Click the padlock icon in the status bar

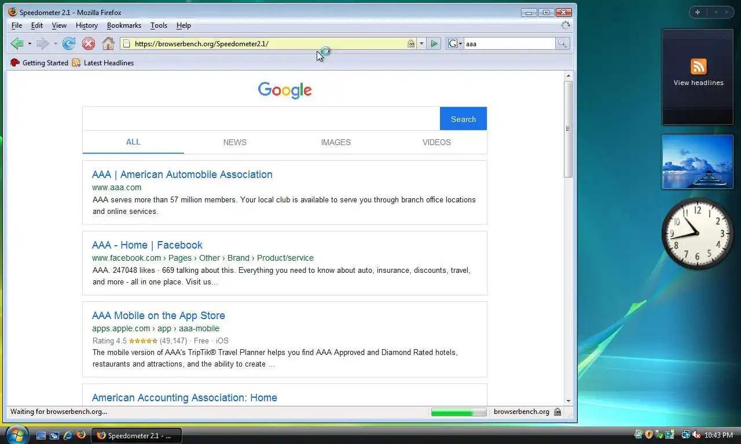click(557, 412)
